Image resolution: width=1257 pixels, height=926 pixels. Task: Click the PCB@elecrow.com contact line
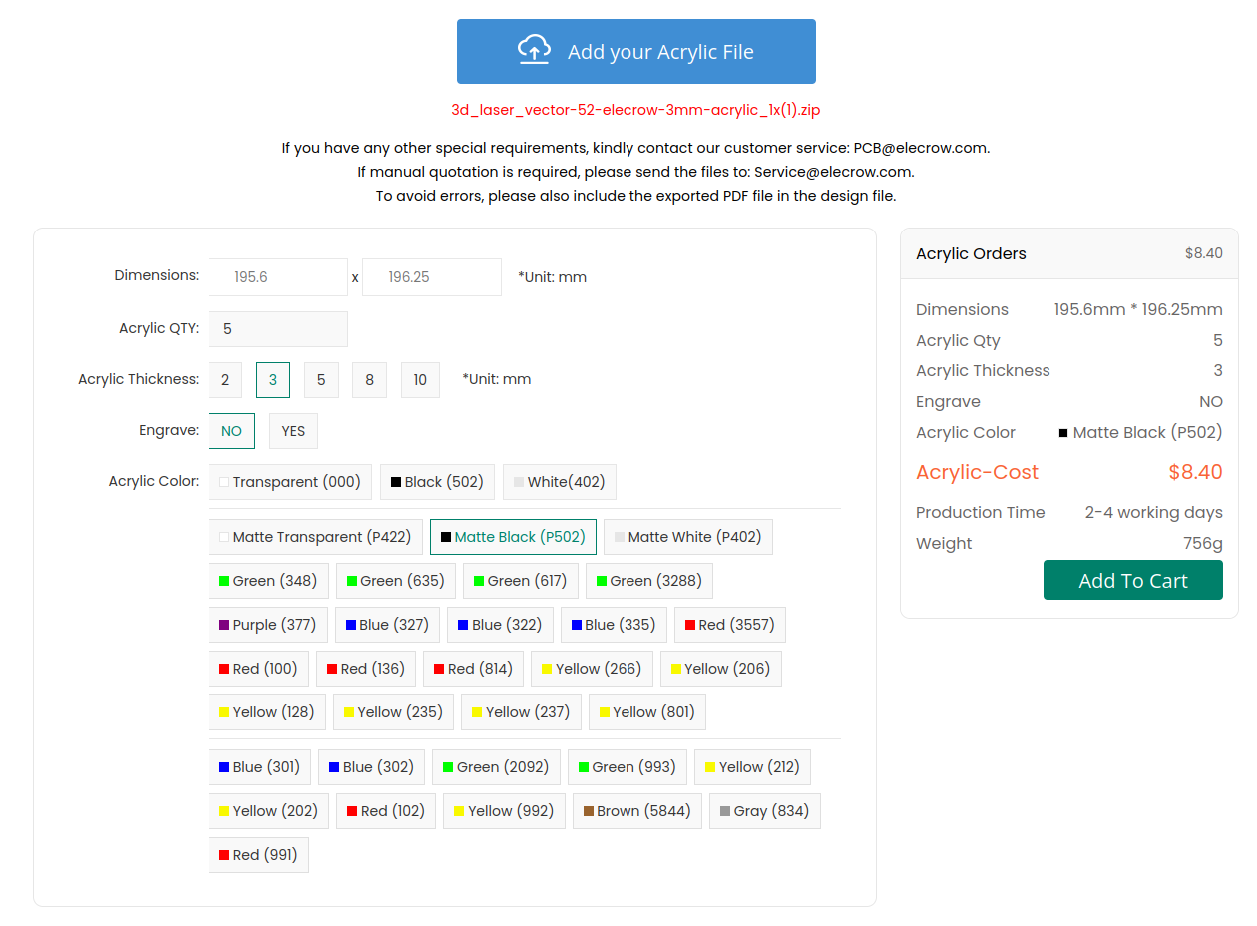pyautogui.click(x=635, y=148)
